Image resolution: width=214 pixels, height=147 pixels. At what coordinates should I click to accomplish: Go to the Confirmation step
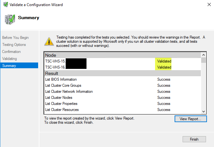[x=12, y=52]
